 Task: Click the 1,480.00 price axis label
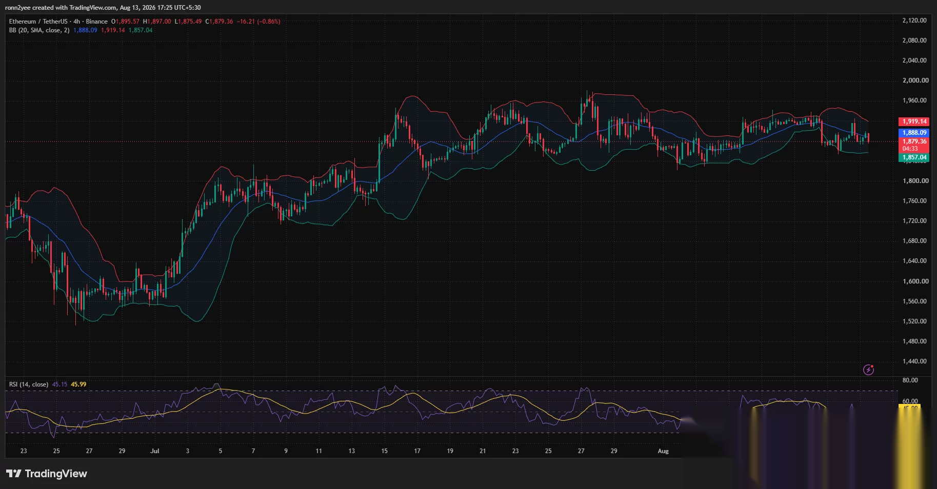914,341
